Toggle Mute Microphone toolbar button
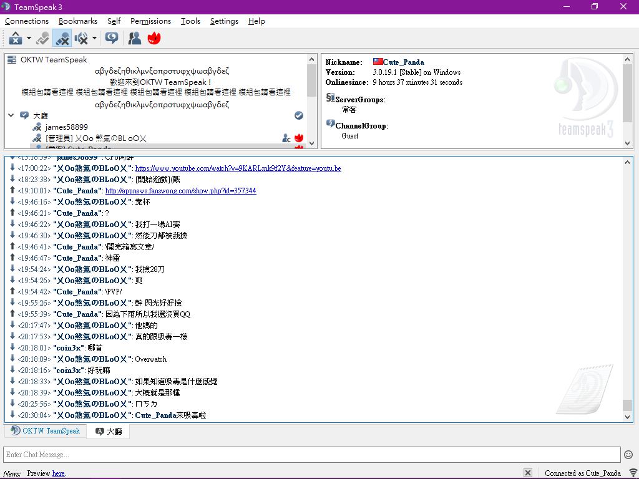 click(x=62, y=38)
